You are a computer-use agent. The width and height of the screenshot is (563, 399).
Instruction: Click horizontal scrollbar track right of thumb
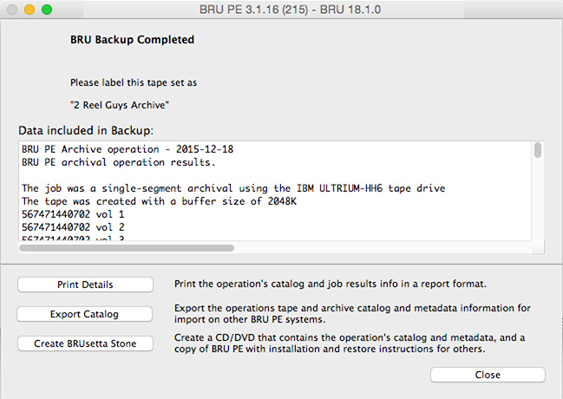click(x=383, y=248)
